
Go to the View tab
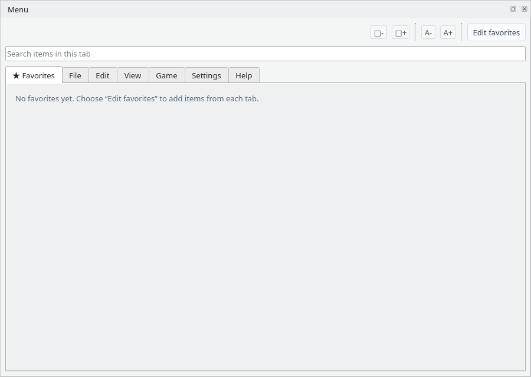(x=133, y=75)
